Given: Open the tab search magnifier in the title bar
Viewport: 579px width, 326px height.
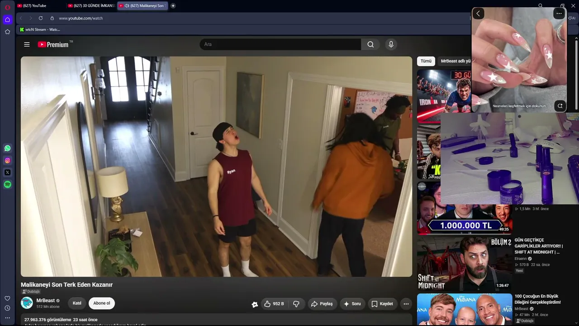Looking at the screenshot, I should pos(541,6).
